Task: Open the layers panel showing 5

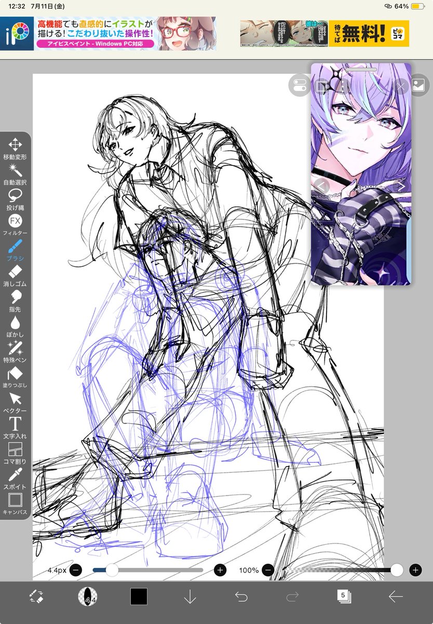Action: [344, 596]
